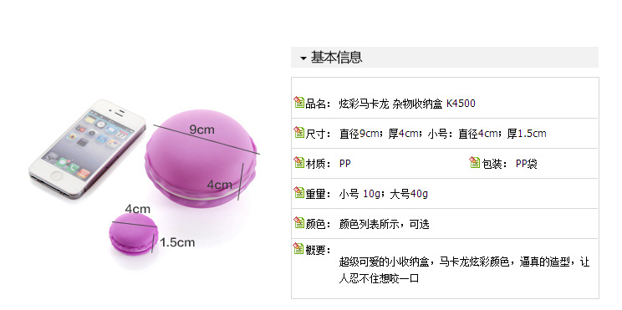Click the 9cm diameter label on photo
Viewport: 622px width, 310px height.
pyautogui.click(x=201, y=130)
